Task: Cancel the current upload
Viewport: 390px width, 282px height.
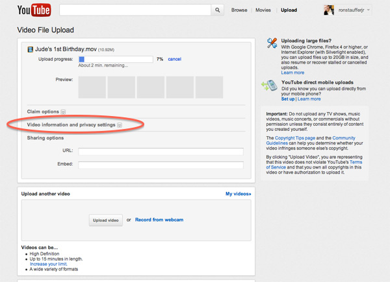Action: tap(175, 59)
